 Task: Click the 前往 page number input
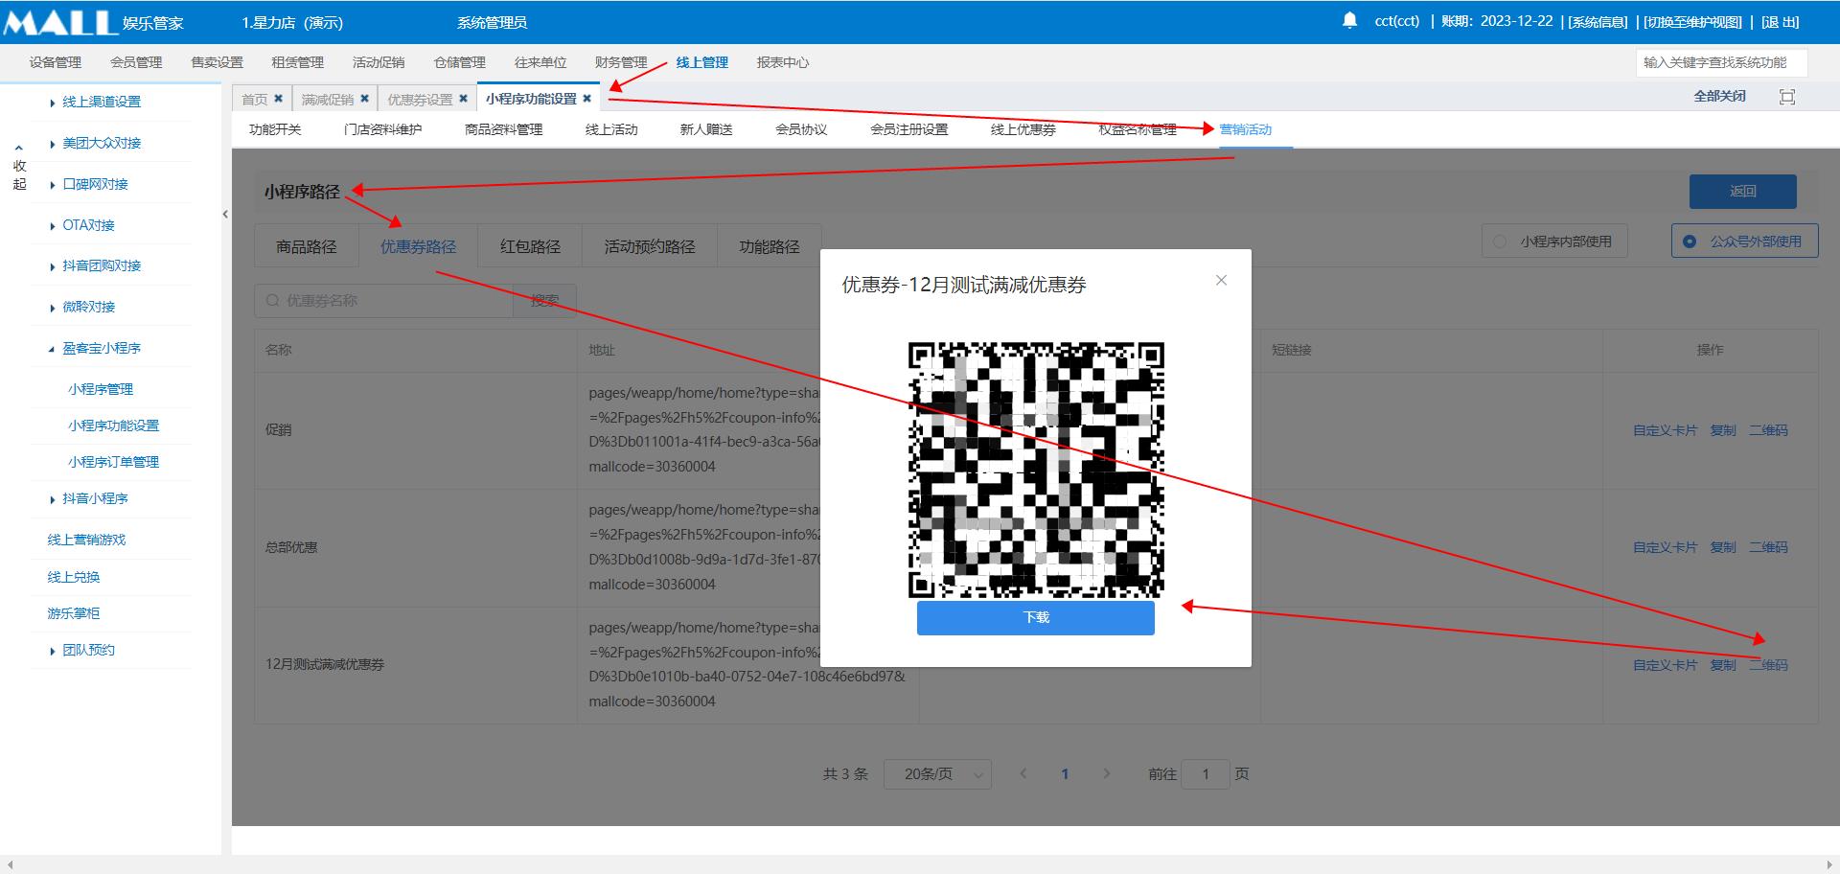pos(1206,773)
